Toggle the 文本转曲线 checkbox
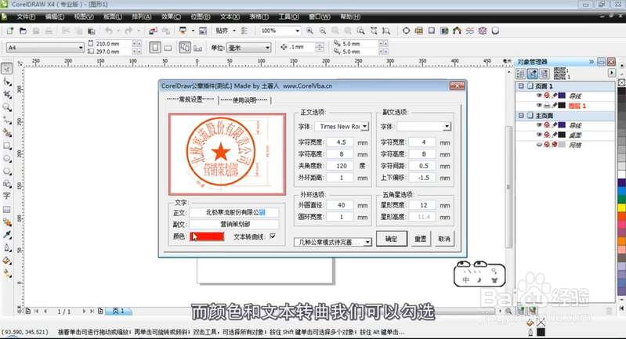626x339 pixels. tap(273, 236)
